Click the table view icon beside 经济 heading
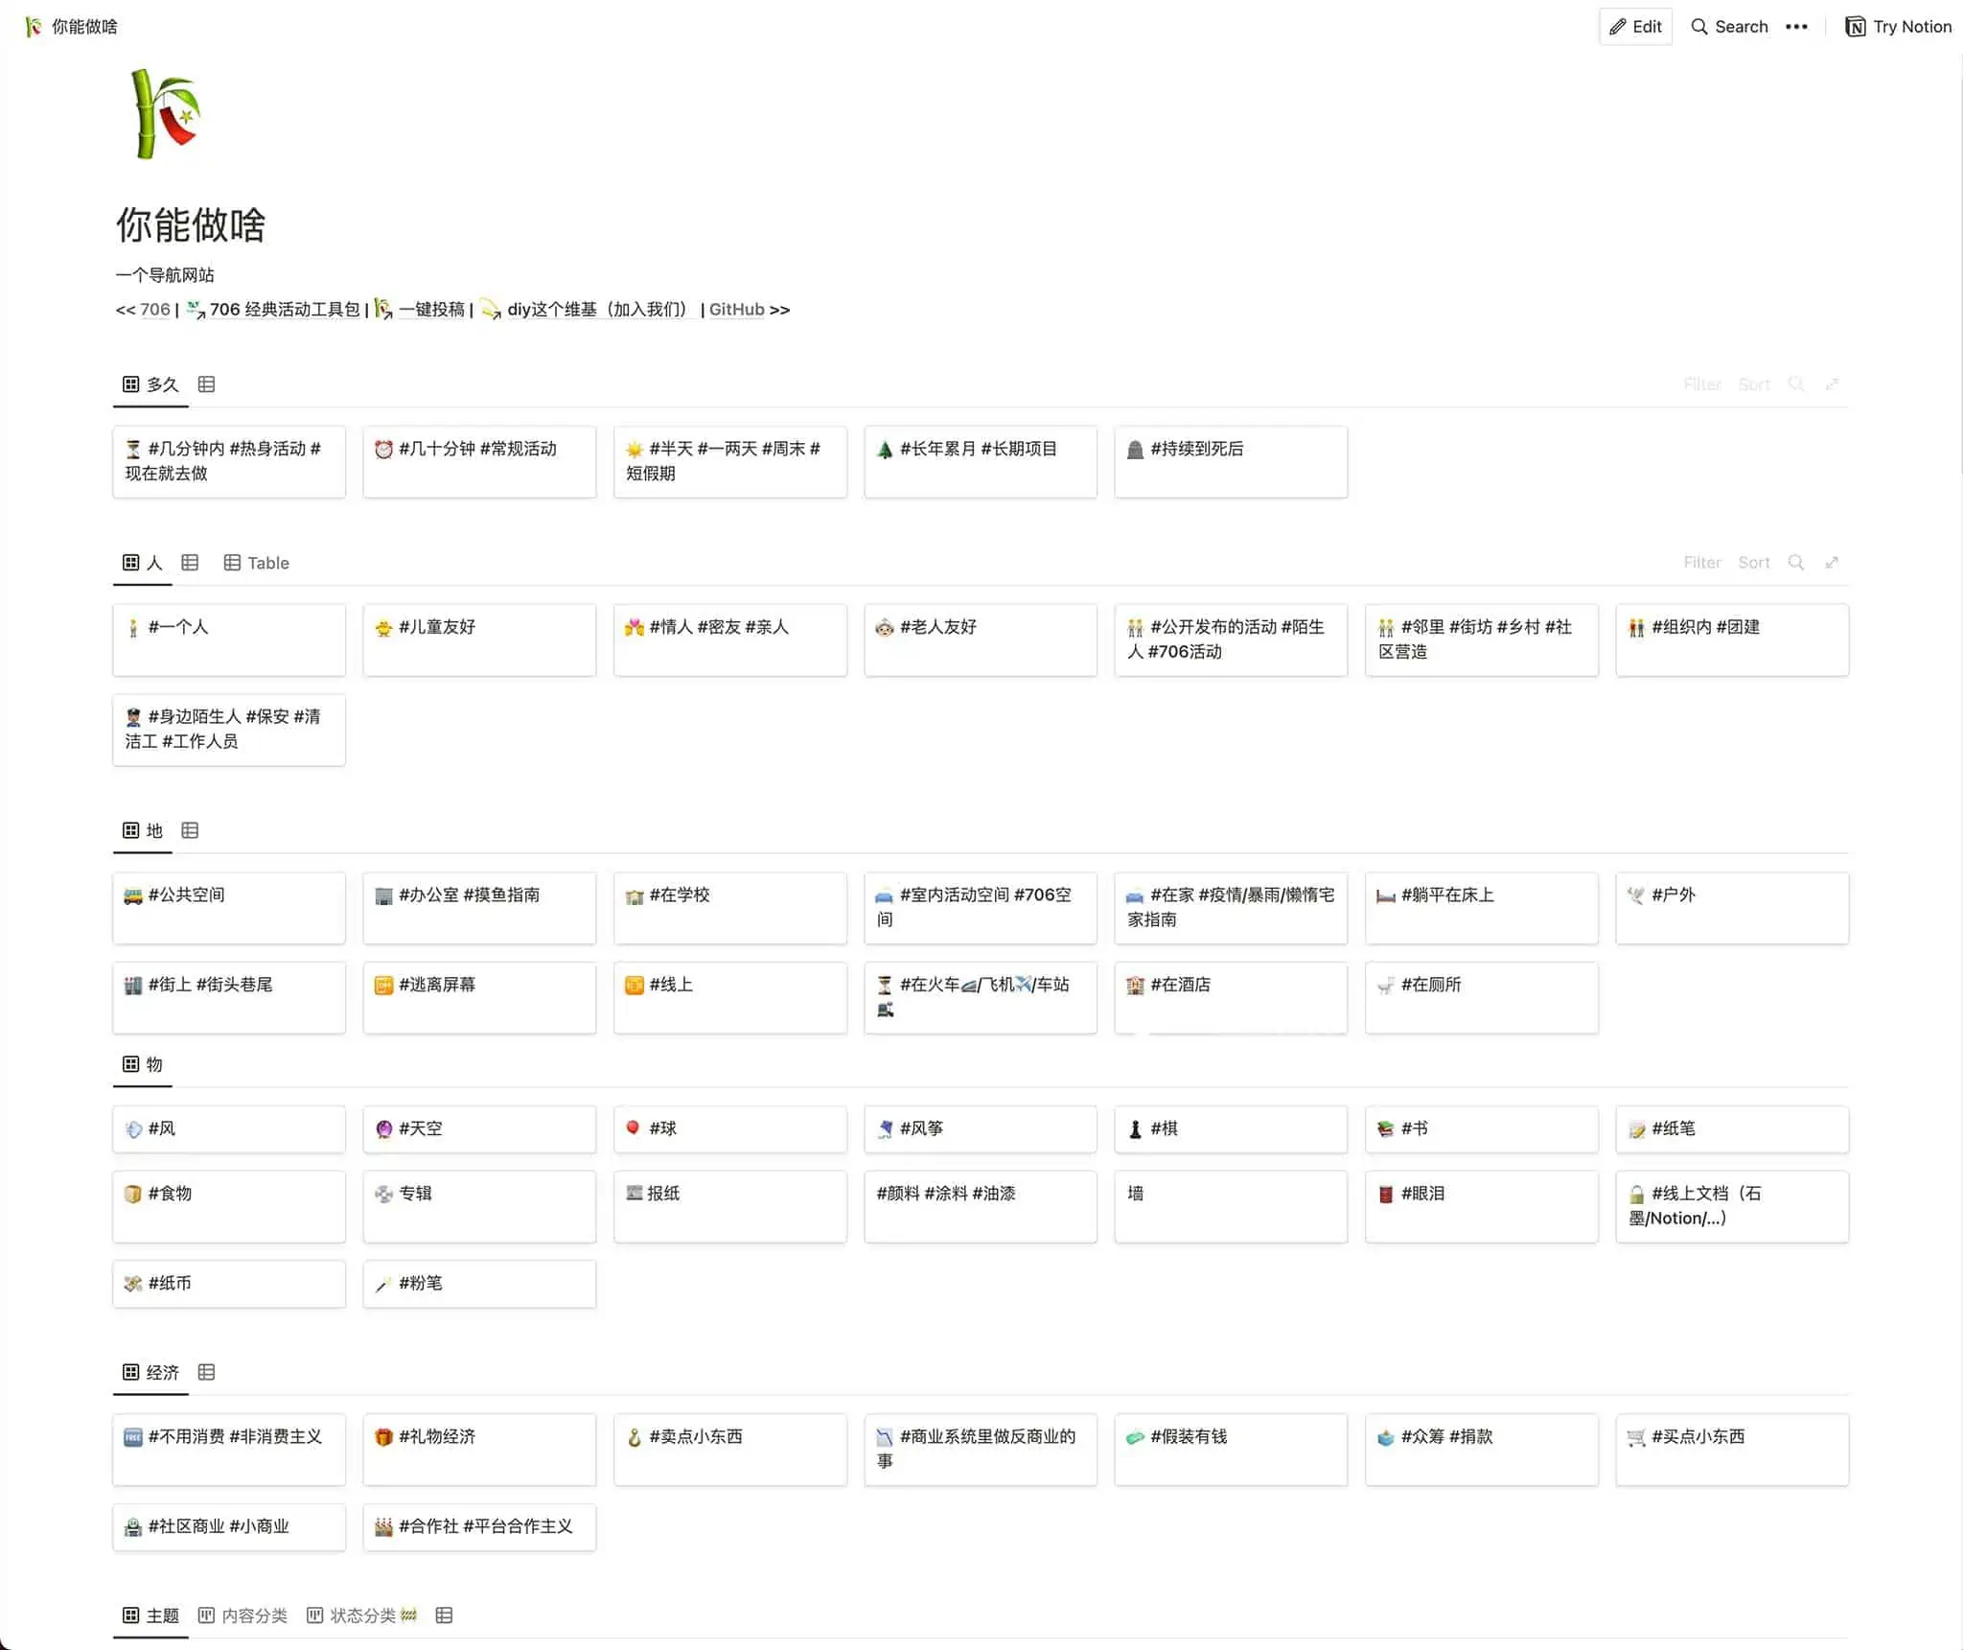The width and height of the screenshot is (1963, 1650). click(x=207, y=1372)
